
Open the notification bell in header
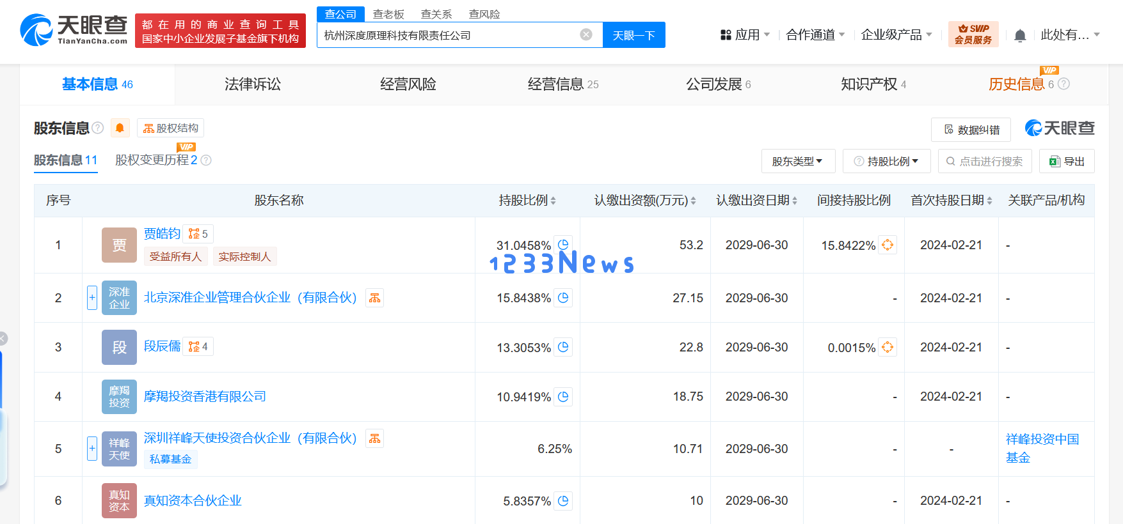pyautogui.click(x=1020, y=35)
